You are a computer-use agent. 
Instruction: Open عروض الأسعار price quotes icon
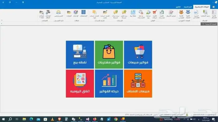coord(171,14)
